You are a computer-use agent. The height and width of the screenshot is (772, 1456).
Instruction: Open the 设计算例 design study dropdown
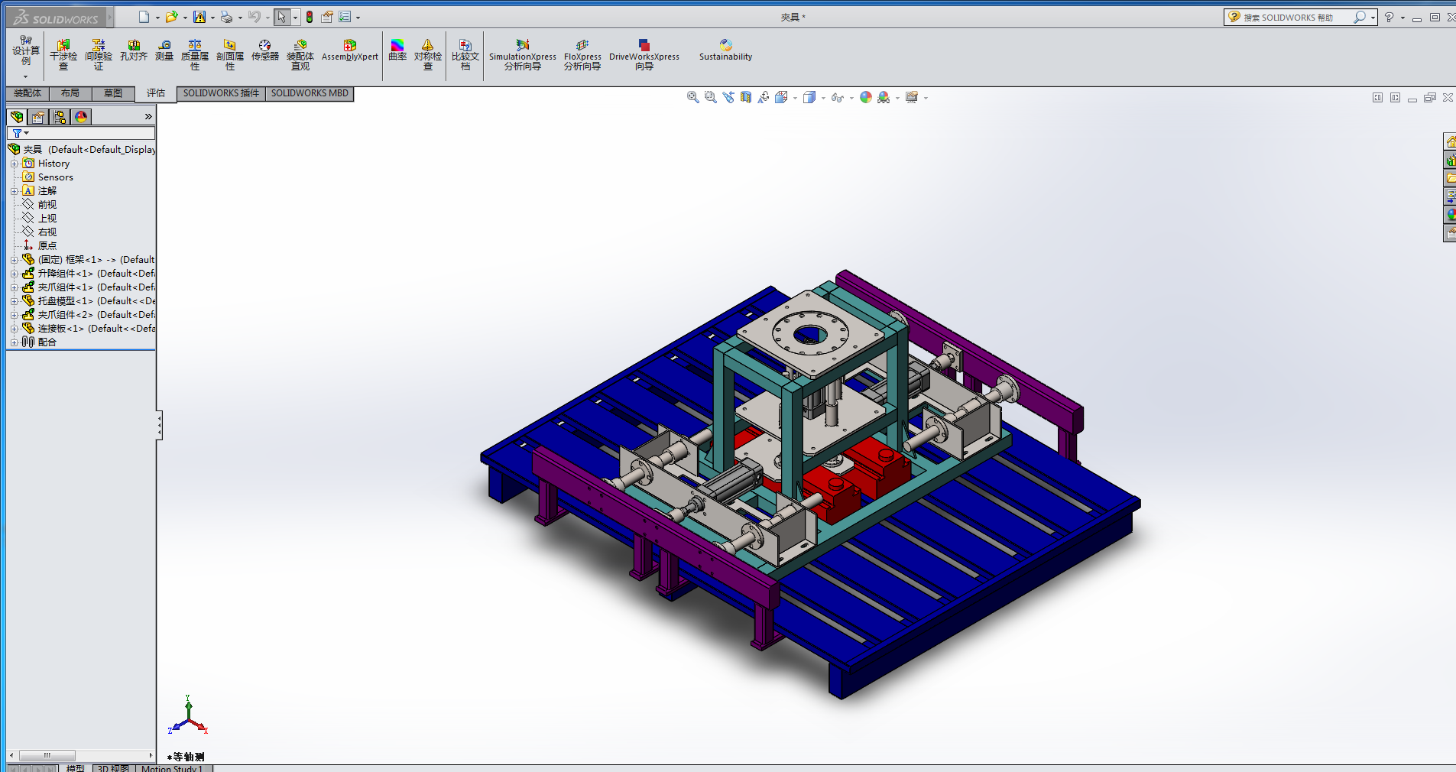coord(25,76)
